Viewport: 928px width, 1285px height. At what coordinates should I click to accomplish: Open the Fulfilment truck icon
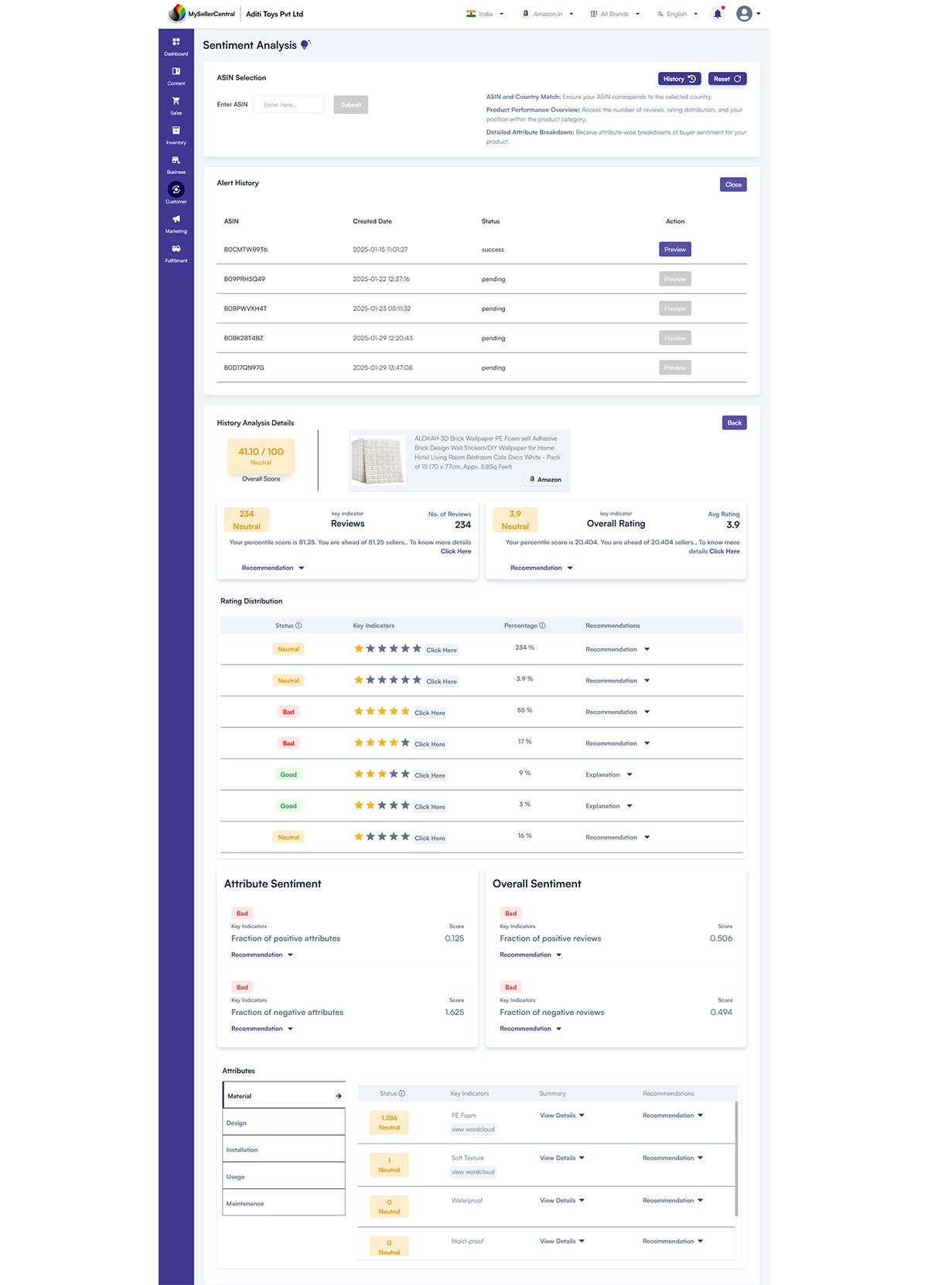tap(176, 249)
